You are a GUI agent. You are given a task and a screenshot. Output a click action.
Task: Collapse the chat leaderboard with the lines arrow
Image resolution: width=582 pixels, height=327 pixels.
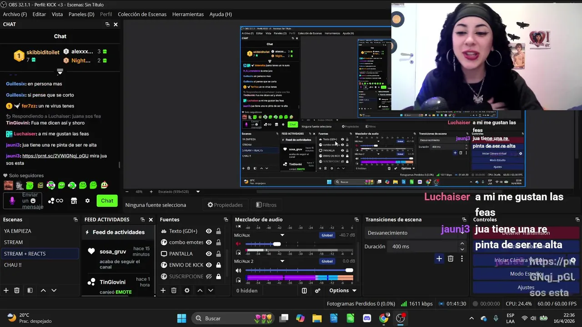coord(60,72)
